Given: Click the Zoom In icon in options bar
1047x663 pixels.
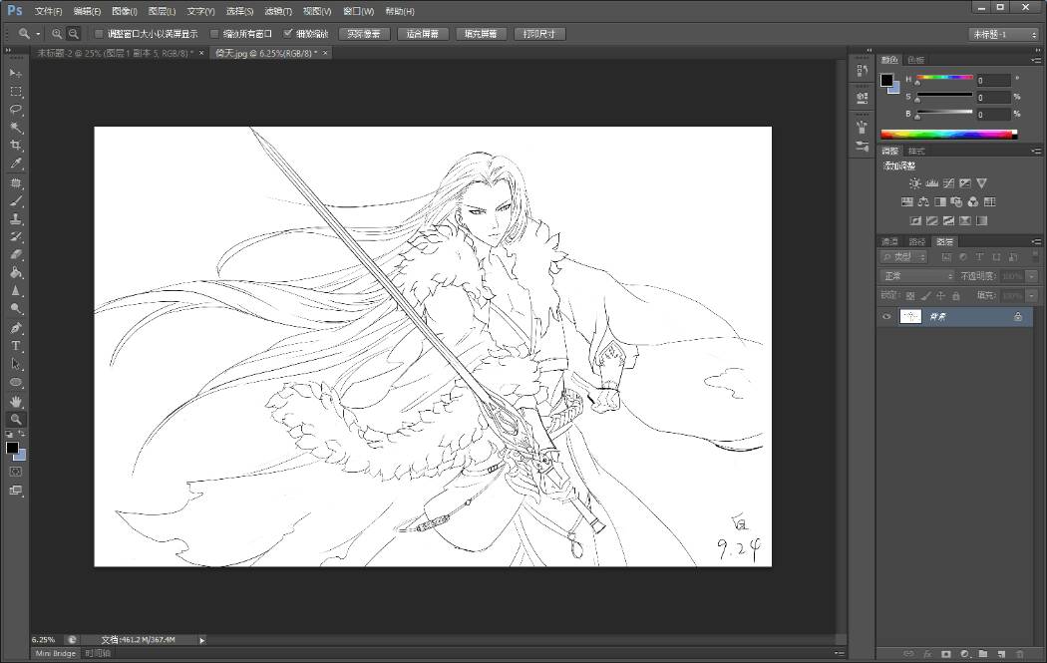Looking at the screenshot, I should point(57,33).
